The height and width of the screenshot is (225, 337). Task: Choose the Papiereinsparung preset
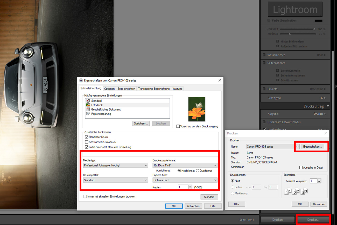click(101, 114)
